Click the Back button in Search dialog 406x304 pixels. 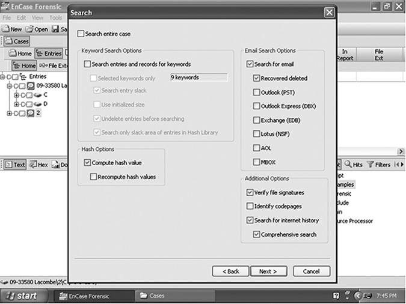coord(230,272)
